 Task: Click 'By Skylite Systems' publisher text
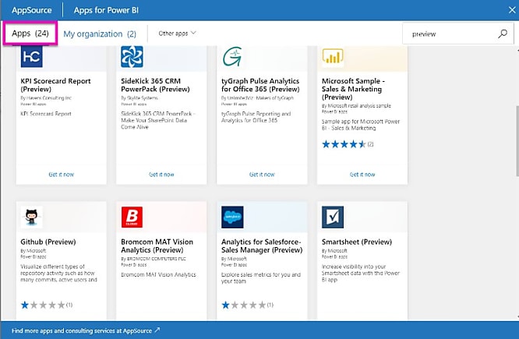[139, 98]
